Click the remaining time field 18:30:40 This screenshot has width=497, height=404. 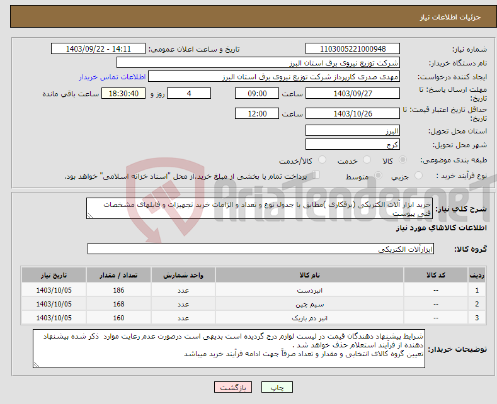[x=123, y=93]
